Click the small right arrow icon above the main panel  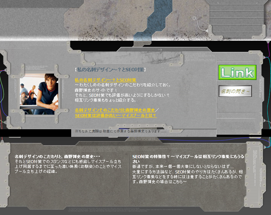tap(160, 50)
